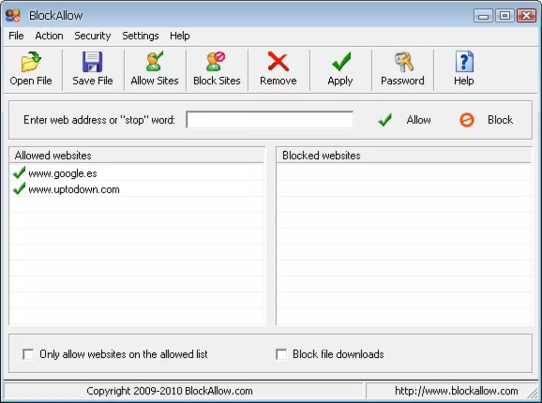Open the Block Sites toolbar button
Screen dimensions: 542x403
coord(217,70)
